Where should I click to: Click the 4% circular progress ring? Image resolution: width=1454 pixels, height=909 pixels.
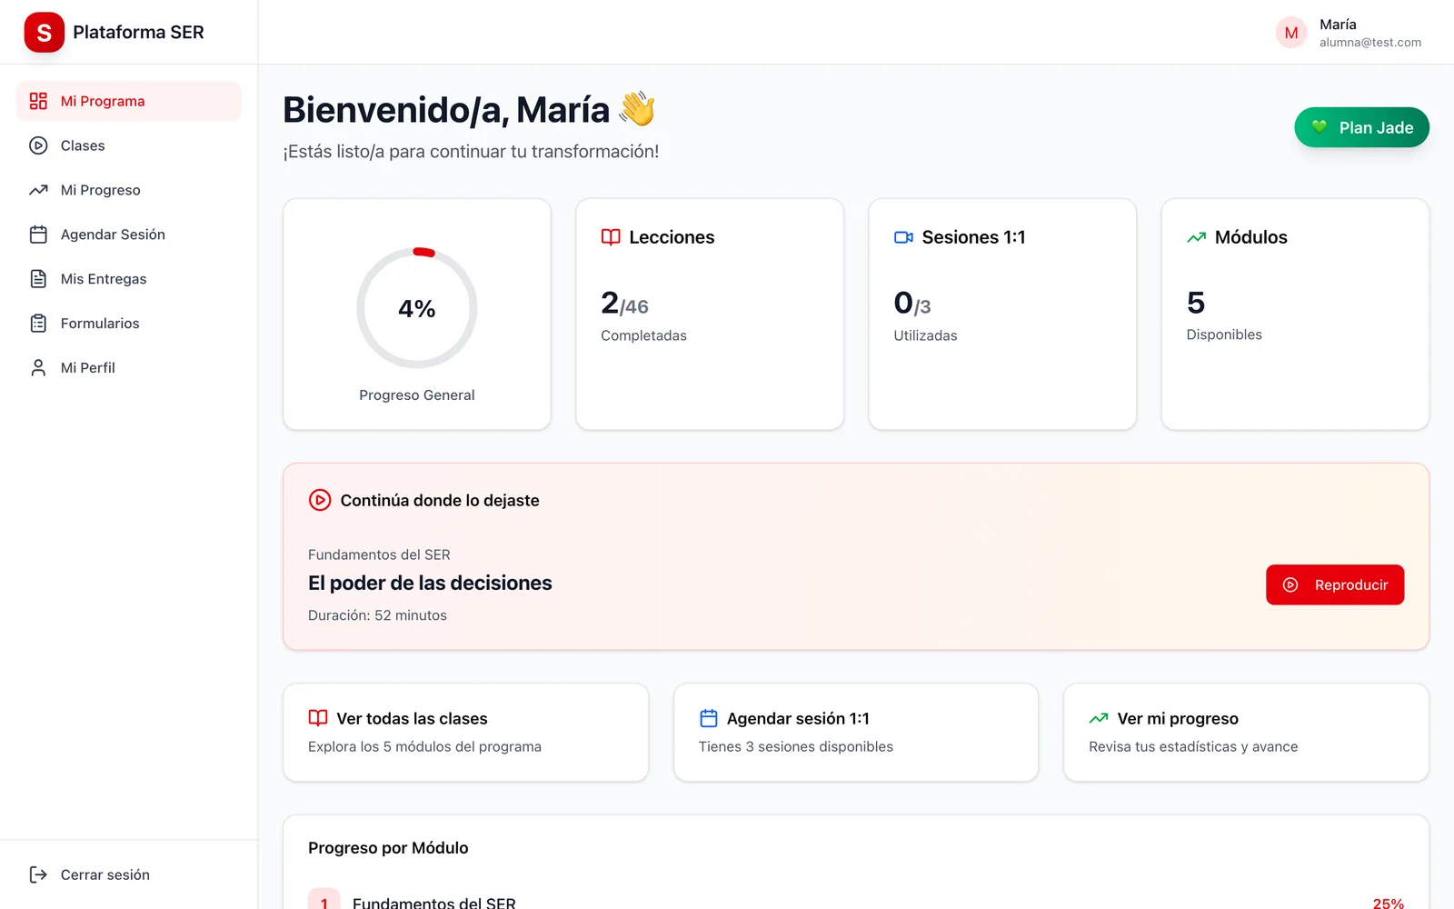click(x=417, y=308)
